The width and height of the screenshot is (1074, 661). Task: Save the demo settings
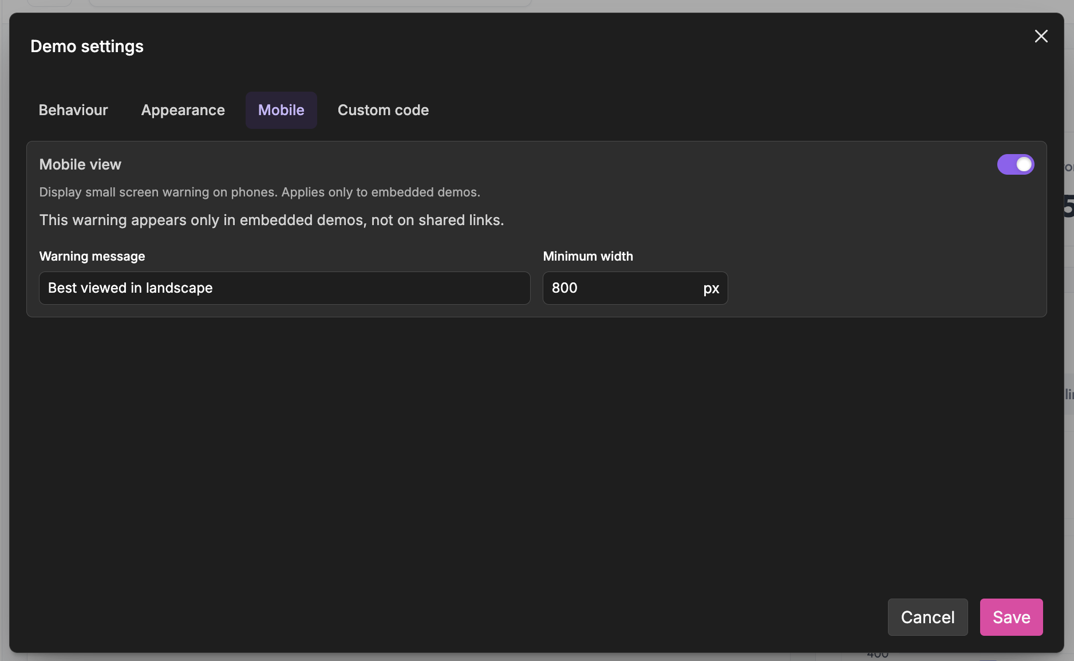(x=1011, y=617)
